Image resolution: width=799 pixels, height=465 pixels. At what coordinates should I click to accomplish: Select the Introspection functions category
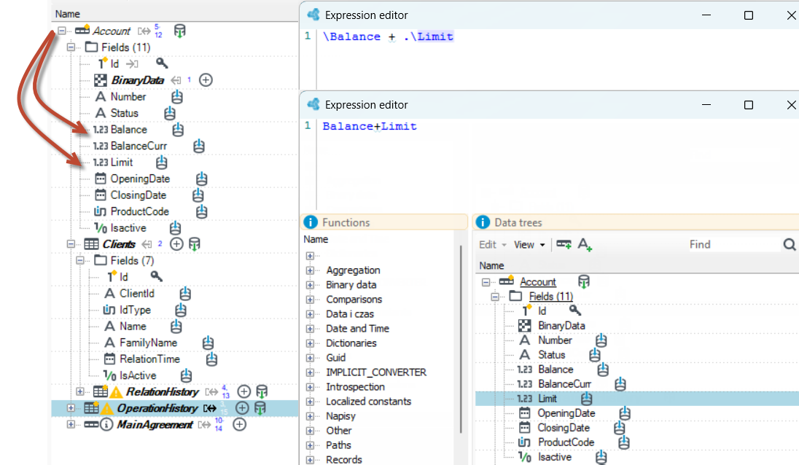pos(355,387)
